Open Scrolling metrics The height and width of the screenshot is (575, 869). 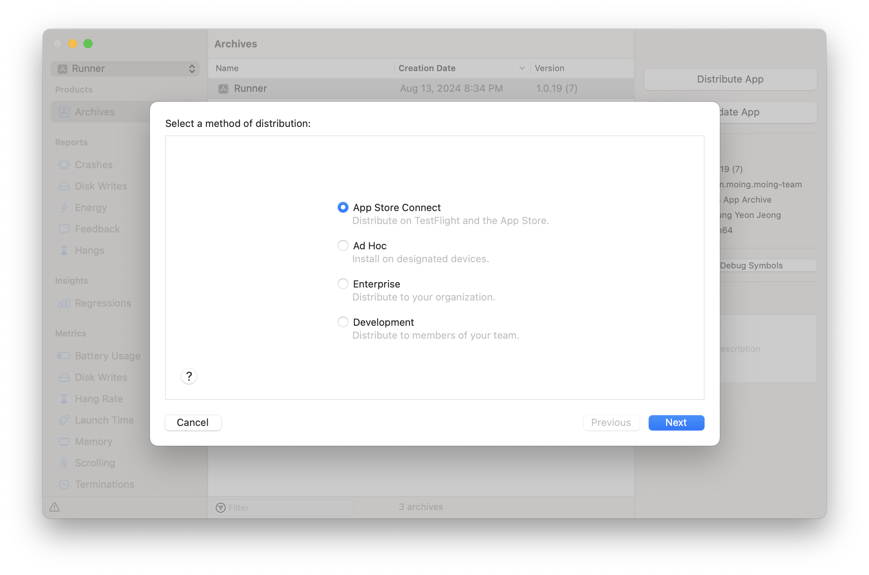[x=95, y=463]
